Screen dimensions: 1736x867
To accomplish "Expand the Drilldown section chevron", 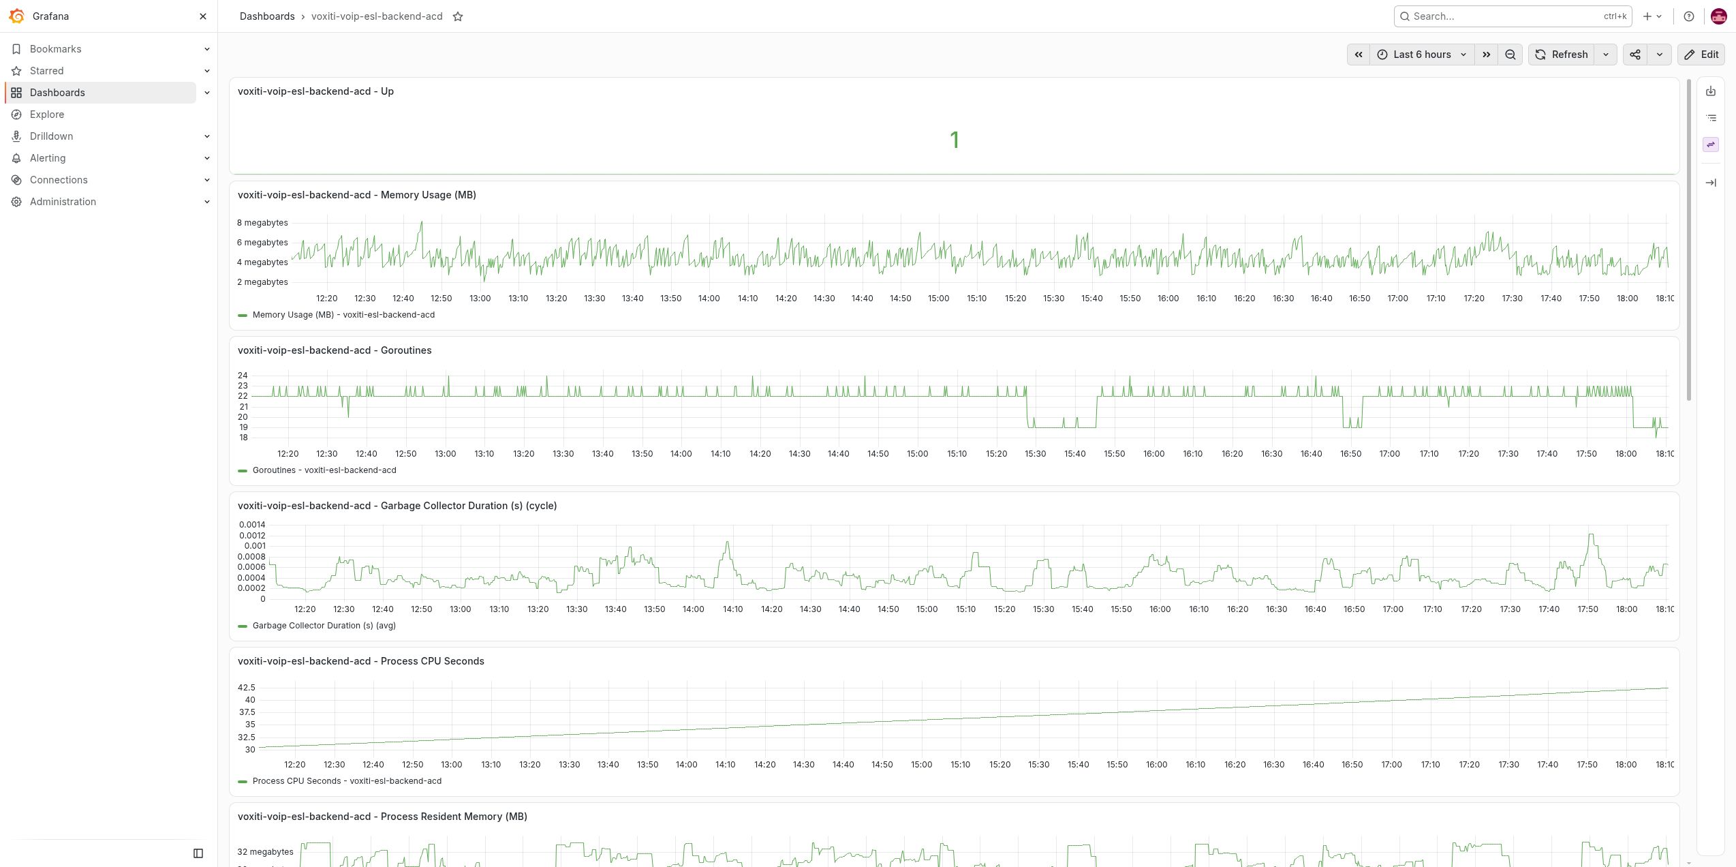I will [x=207, y=136].
